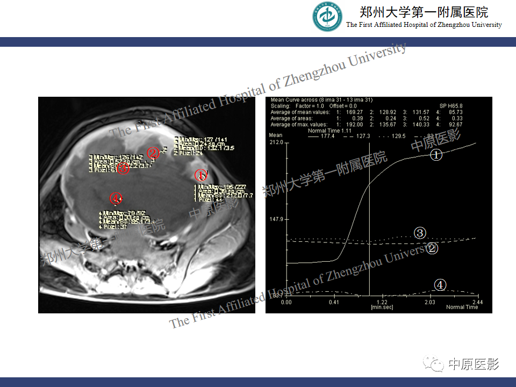
Task: Click x-axis tick 0.41
Action: [334, 302]
